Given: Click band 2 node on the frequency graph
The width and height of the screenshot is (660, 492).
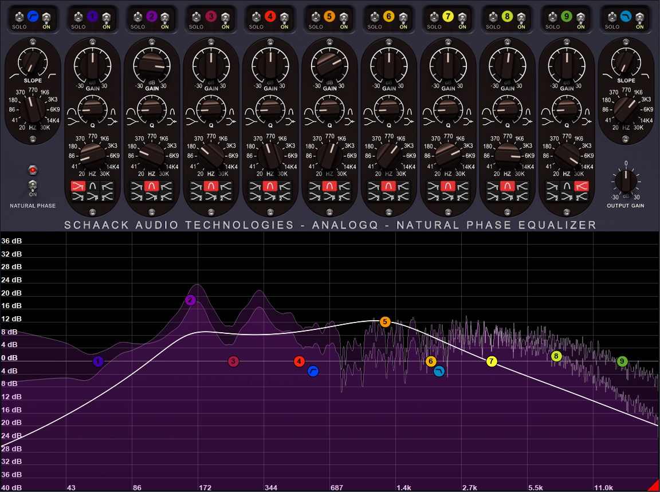Looking at the screenshot, I should (x=191, y=300).
